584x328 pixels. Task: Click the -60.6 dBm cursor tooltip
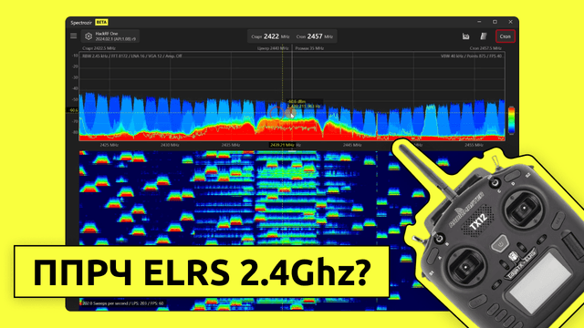[x=304, y=104]
